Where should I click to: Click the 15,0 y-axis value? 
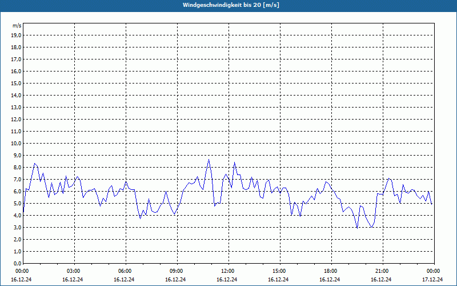[x=16, y=83]
